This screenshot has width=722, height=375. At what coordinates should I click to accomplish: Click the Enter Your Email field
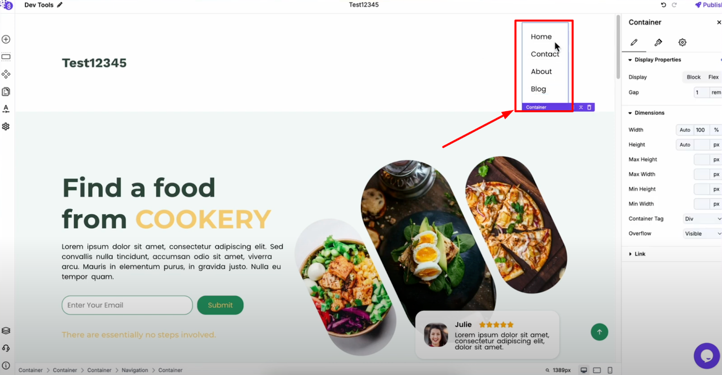pos(127,305)
